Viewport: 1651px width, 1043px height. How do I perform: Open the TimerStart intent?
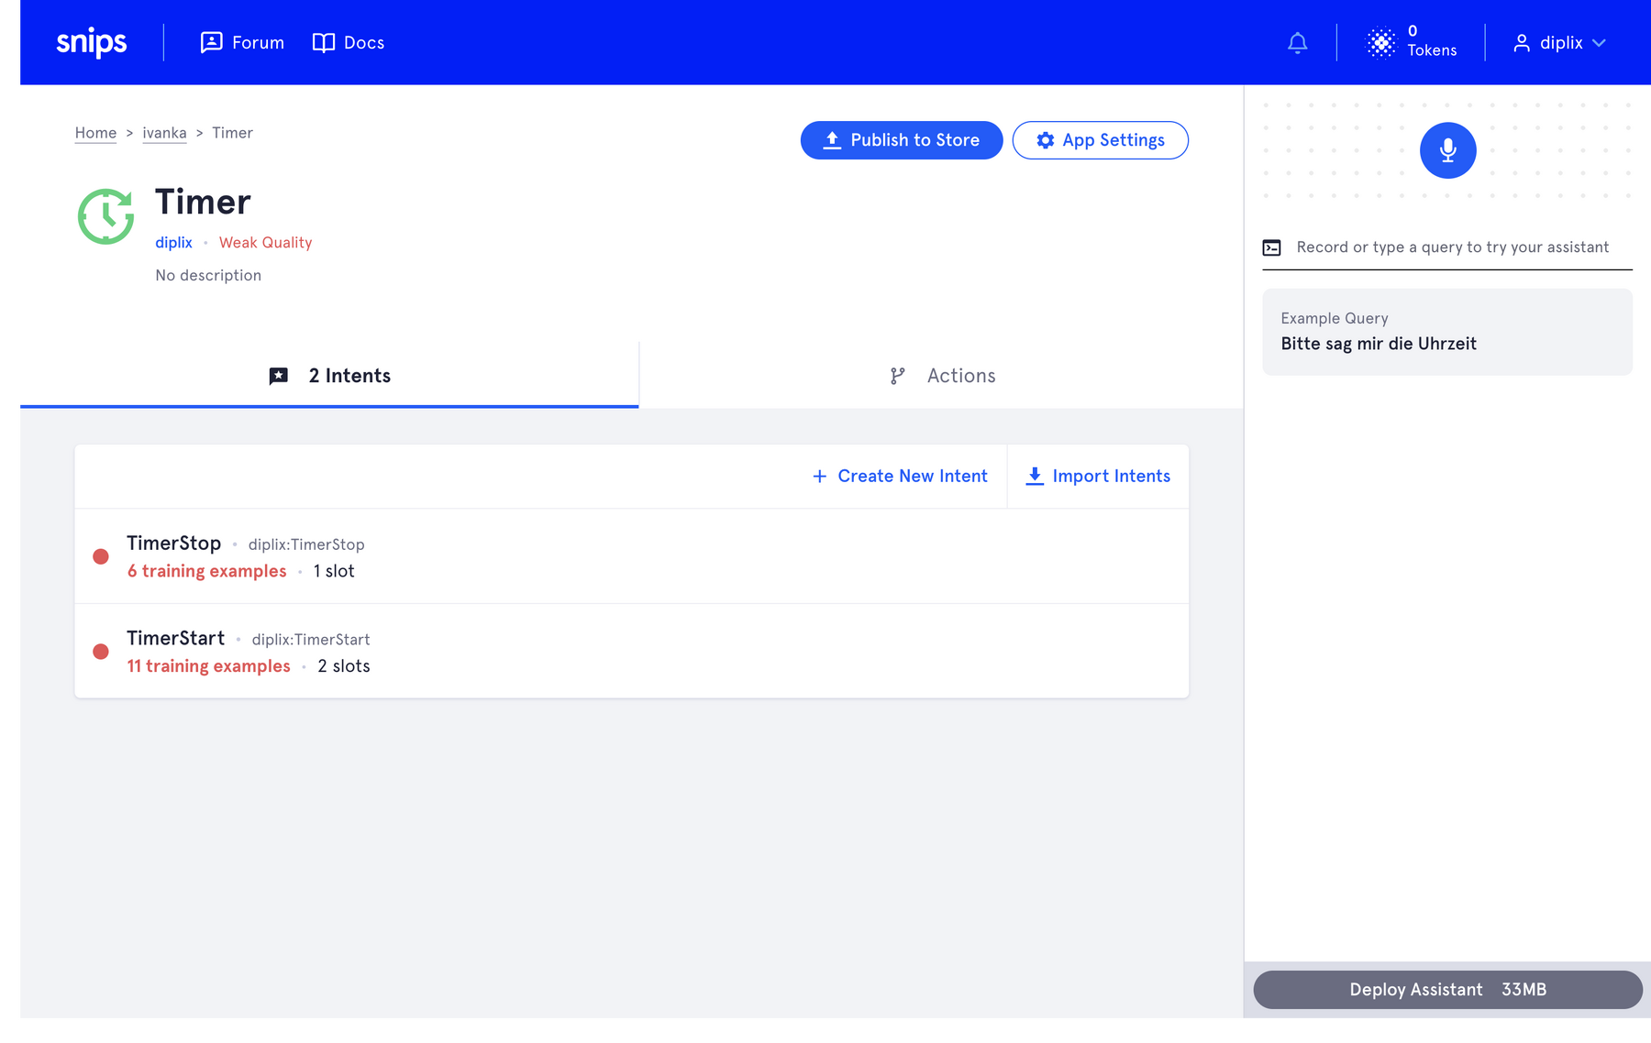click(x=632, y=651)
